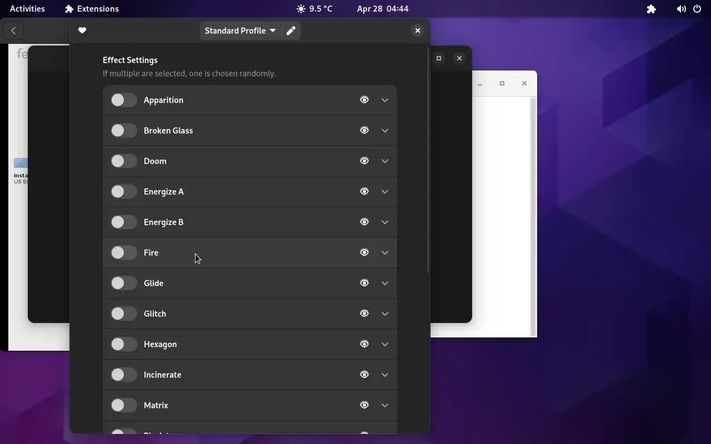This screenshot has width=711, height=444.
Task: Enable the Apparition effect switch
Action: click(123, 100)
